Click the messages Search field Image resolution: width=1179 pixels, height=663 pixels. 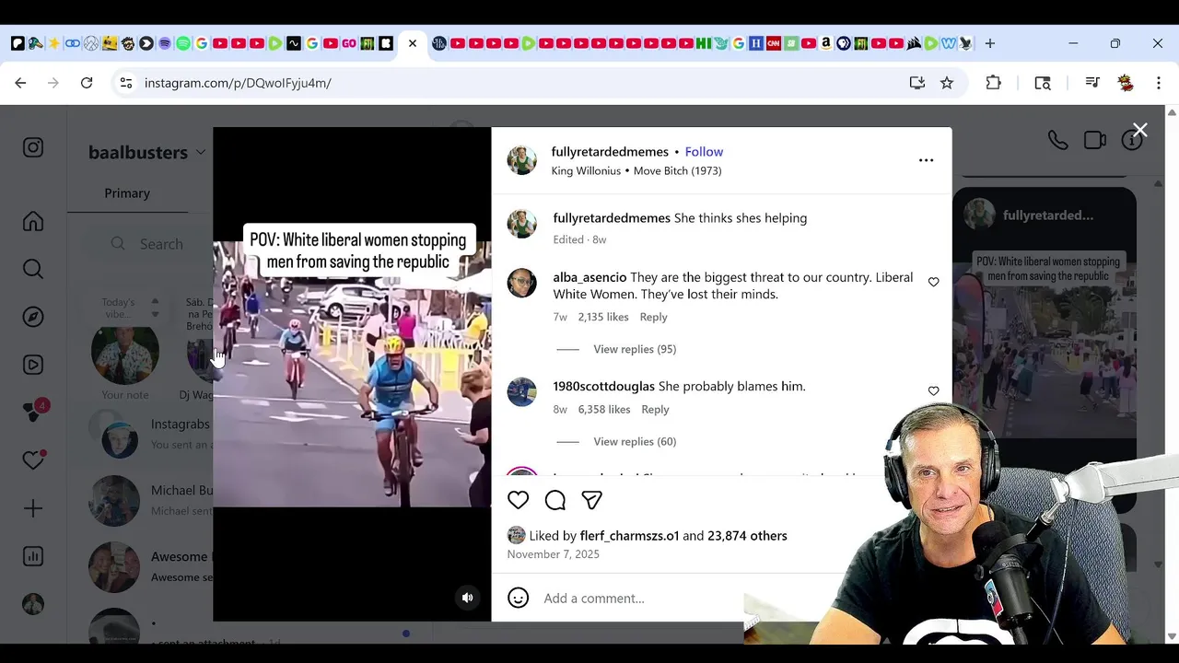147,244
